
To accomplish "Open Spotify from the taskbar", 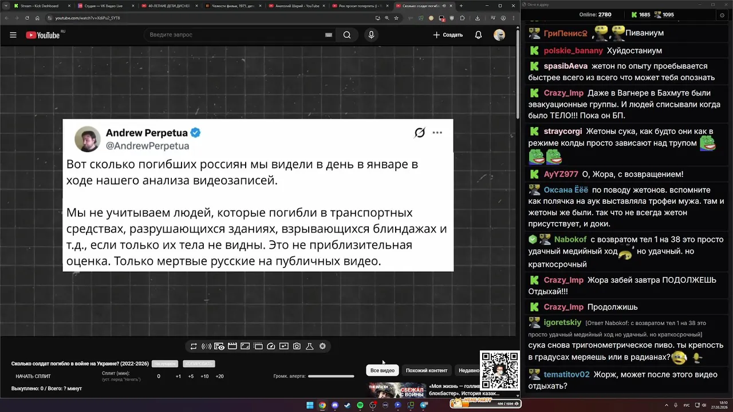I will [x=360, y=405].
